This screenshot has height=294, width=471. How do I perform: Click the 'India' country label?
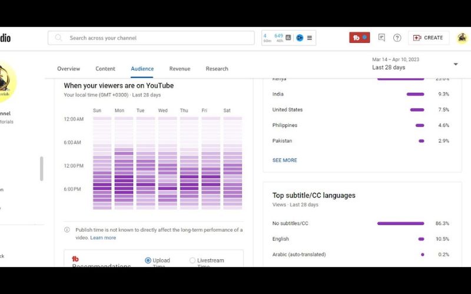coord(278,94)
